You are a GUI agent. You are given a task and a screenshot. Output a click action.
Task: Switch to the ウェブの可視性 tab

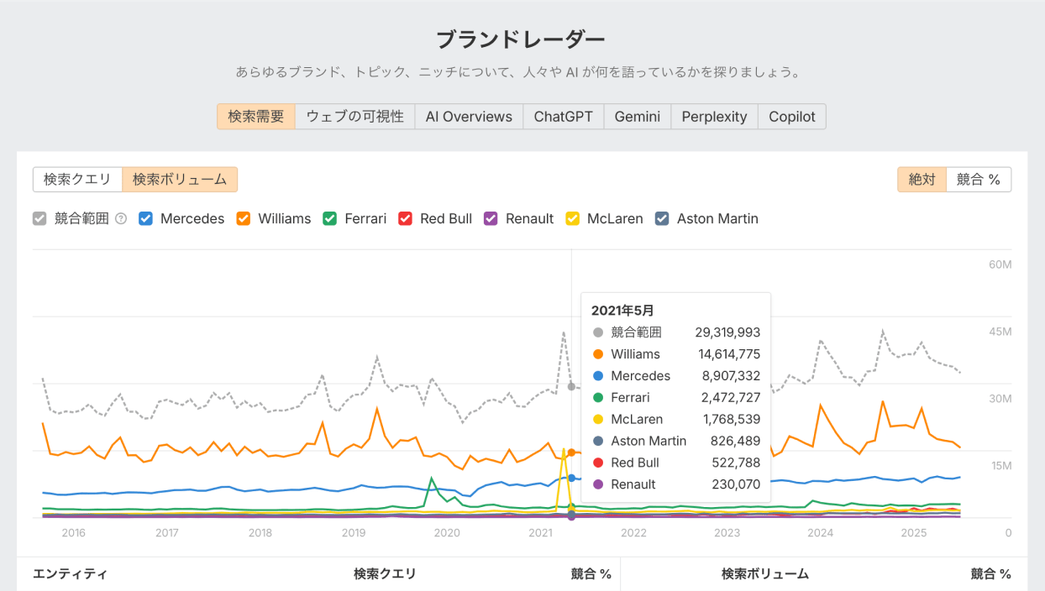click(354, 116)
